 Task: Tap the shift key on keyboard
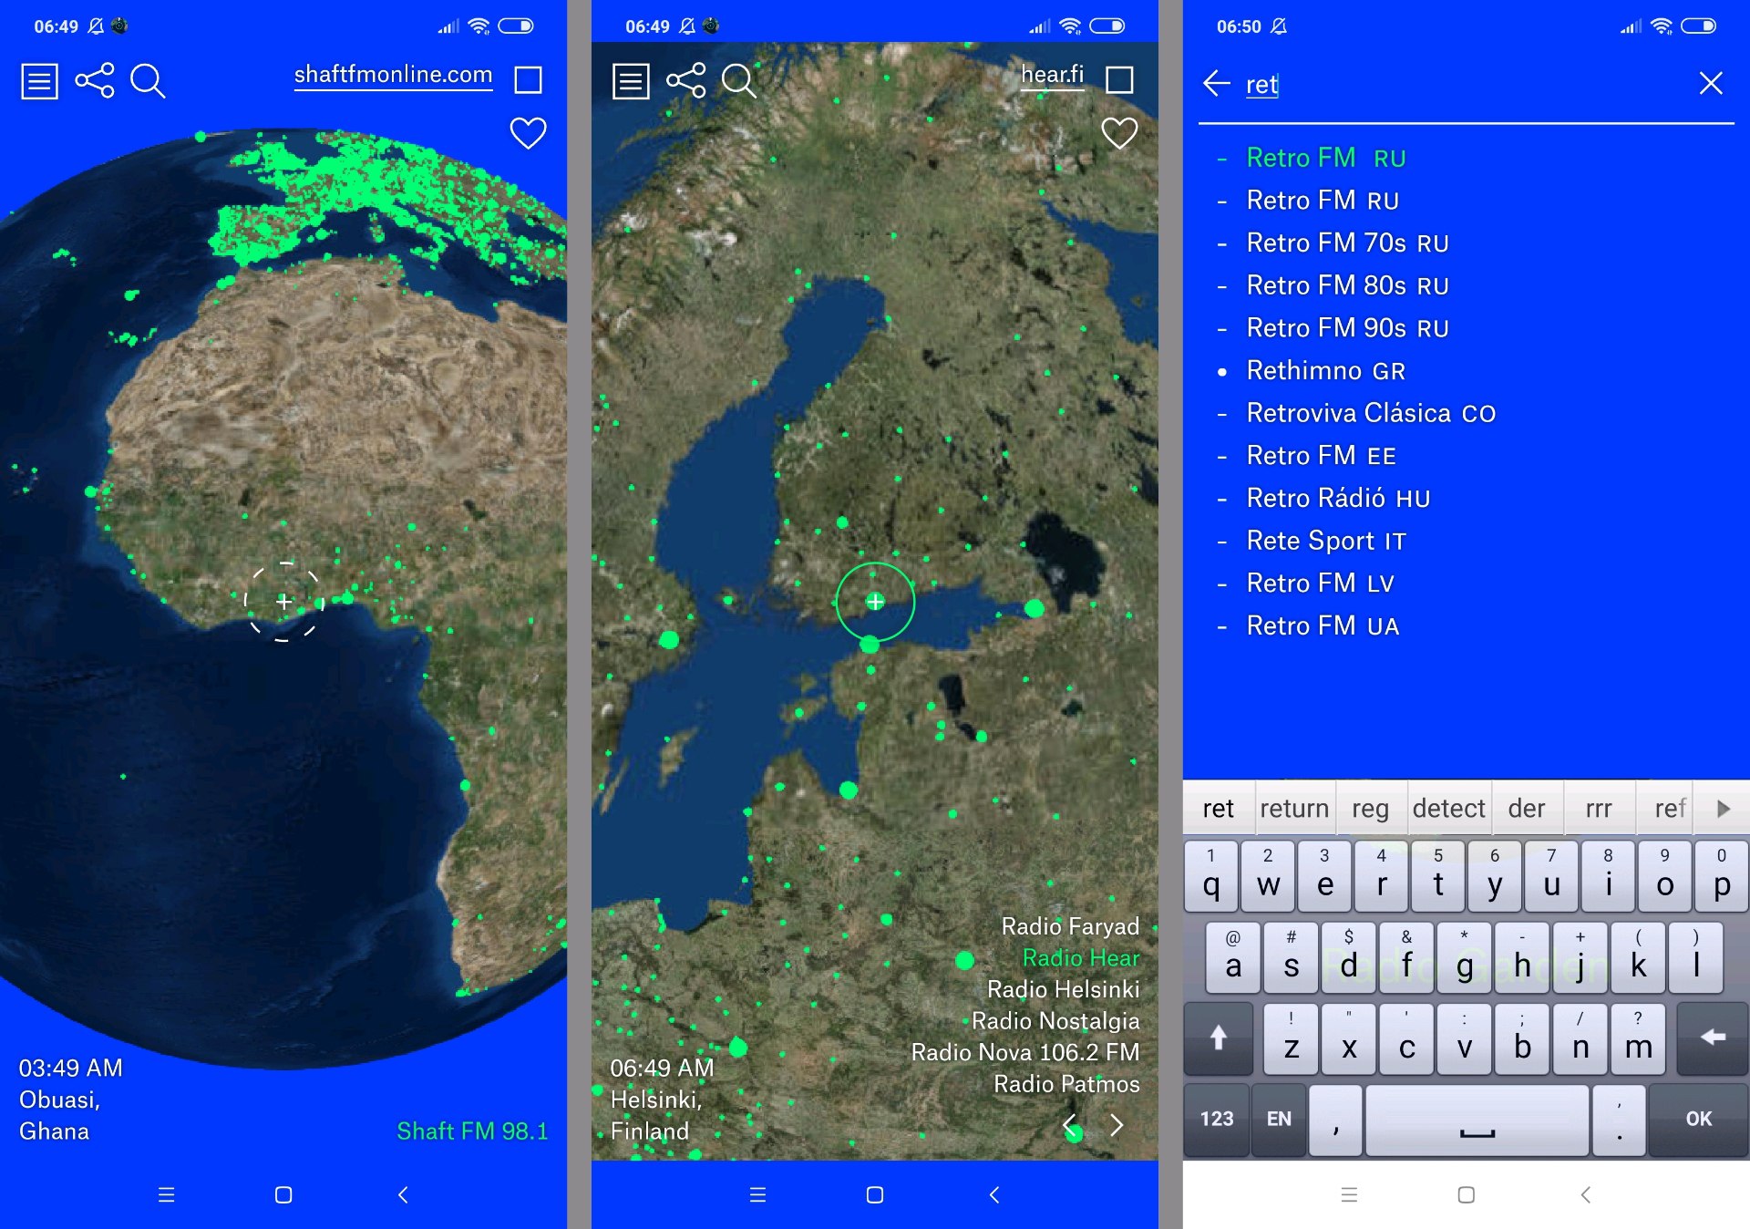[1218, 1038]
